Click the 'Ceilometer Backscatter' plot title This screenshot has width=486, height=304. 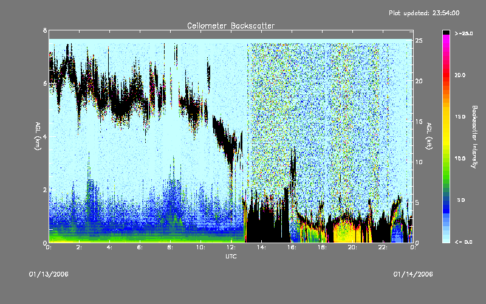pos(231,26)
